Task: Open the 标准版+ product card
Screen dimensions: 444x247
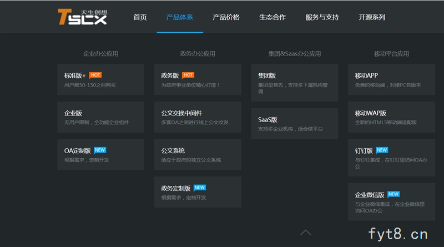Action: coord(100,79)
